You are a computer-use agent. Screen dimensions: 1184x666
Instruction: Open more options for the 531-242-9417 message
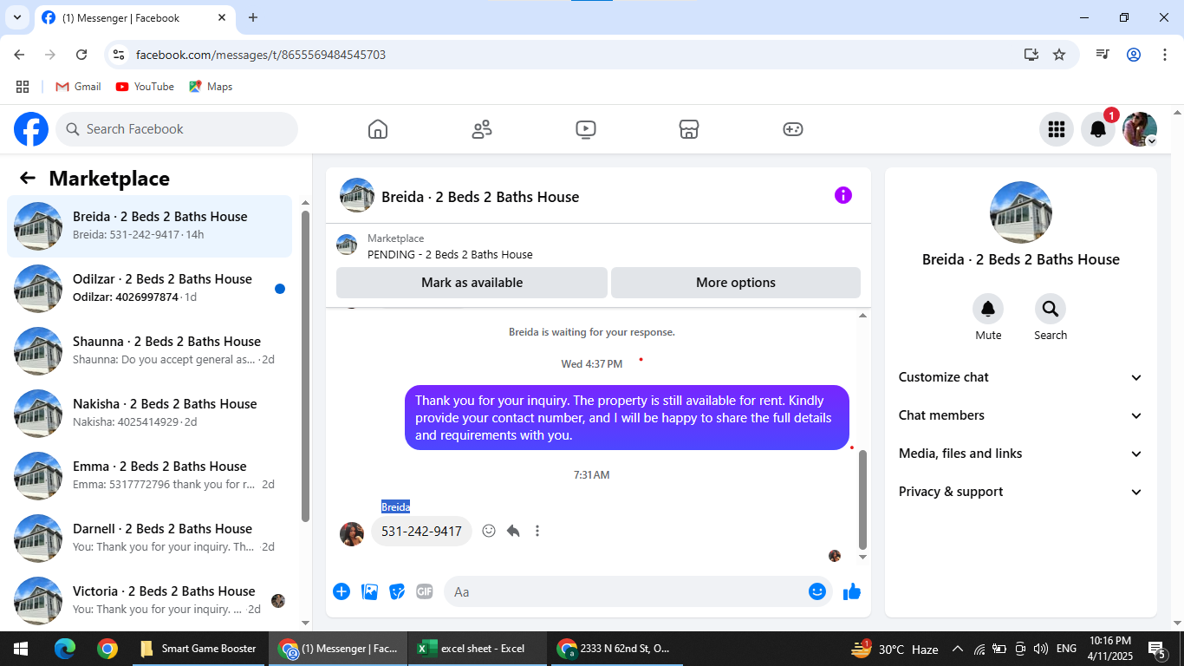pyautogui.click(x=537, y=531)
